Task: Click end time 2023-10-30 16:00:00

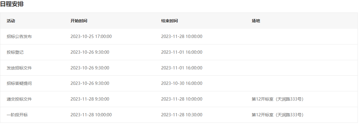Action: pyautogui.click(x=182, y=83)
